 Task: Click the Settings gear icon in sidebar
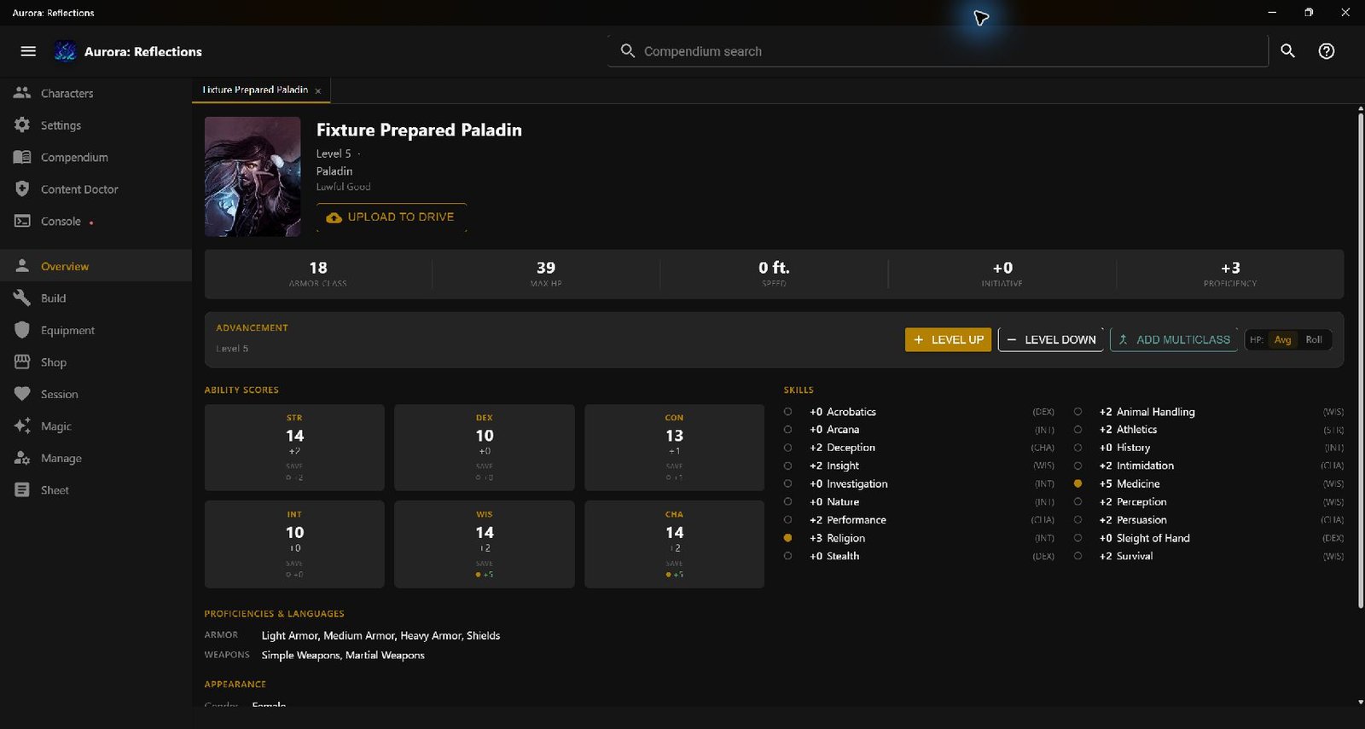[22, 124]
